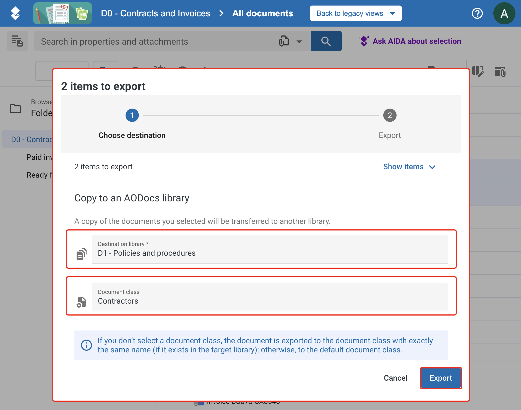Go to D0 - Contracts and Invoices breadcrumb

[x=155, y=13]
